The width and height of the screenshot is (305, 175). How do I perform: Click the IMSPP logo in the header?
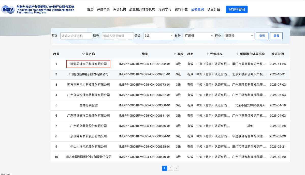pyautogui.click(x=8, y=9)
